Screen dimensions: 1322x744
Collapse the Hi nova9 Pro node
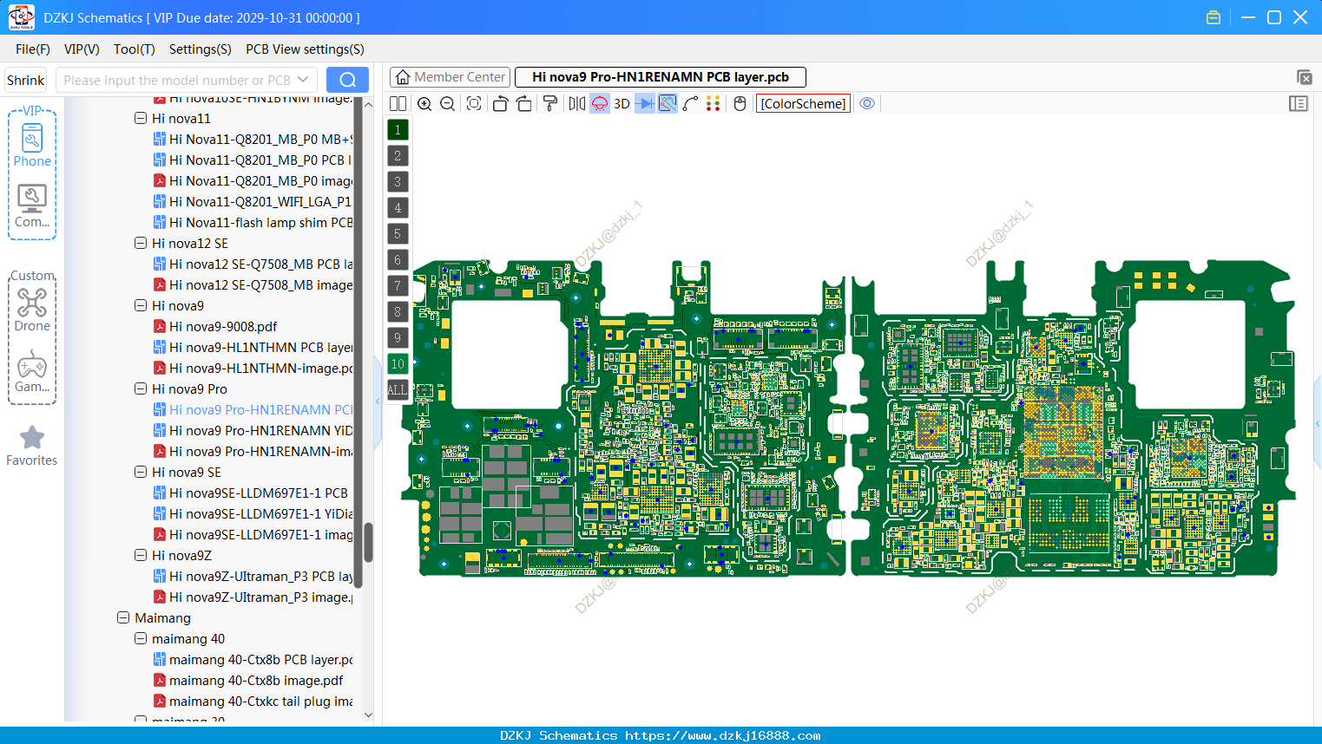pyautogui.click(x=141, y=388)
